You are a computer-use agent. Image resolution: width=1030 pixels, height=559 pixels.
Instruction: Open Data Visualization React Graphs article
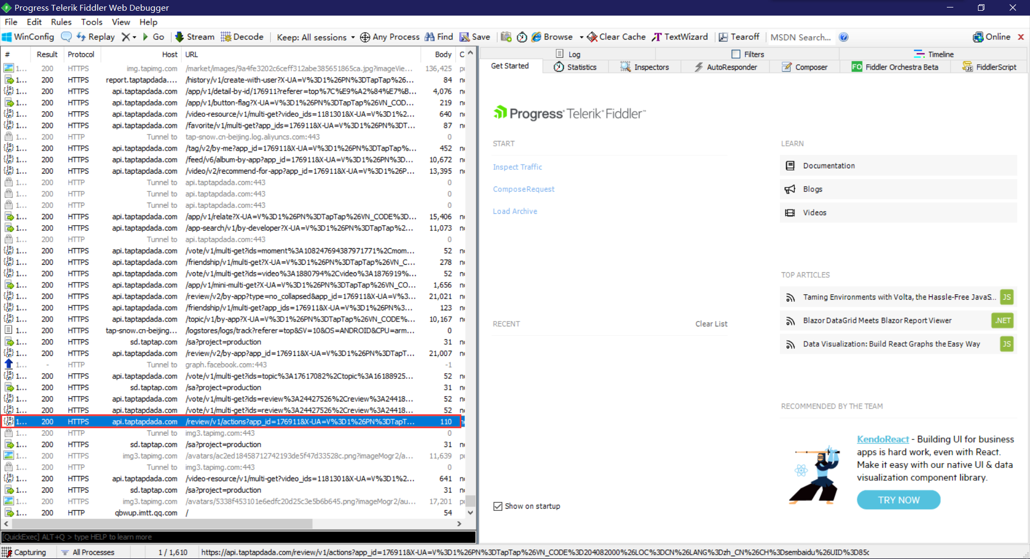(899, 344)
